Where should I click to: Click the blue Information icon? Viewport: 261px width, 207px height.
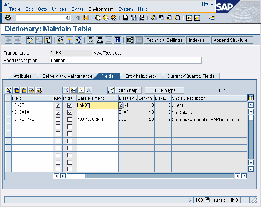click(x=118, y=40)
